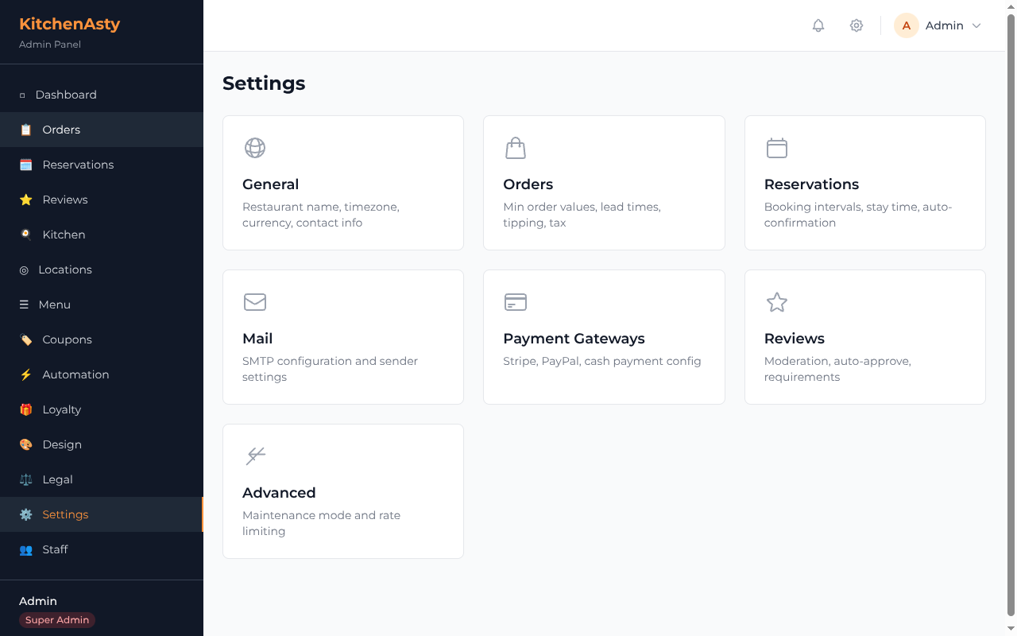Open Design using the palette icon

[25, 444]
